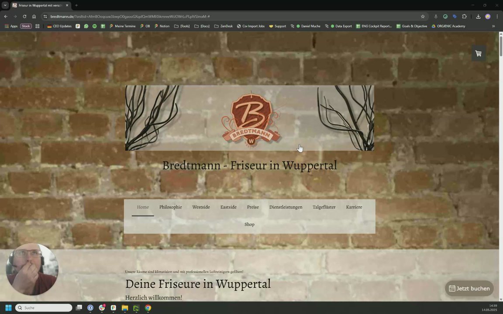Open the Support bookmark
This screenshot has width=503, height=314.
pos(278,26)
